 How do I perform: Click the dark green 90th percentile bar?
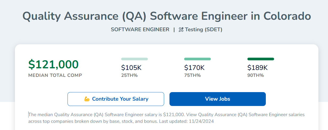261,59
